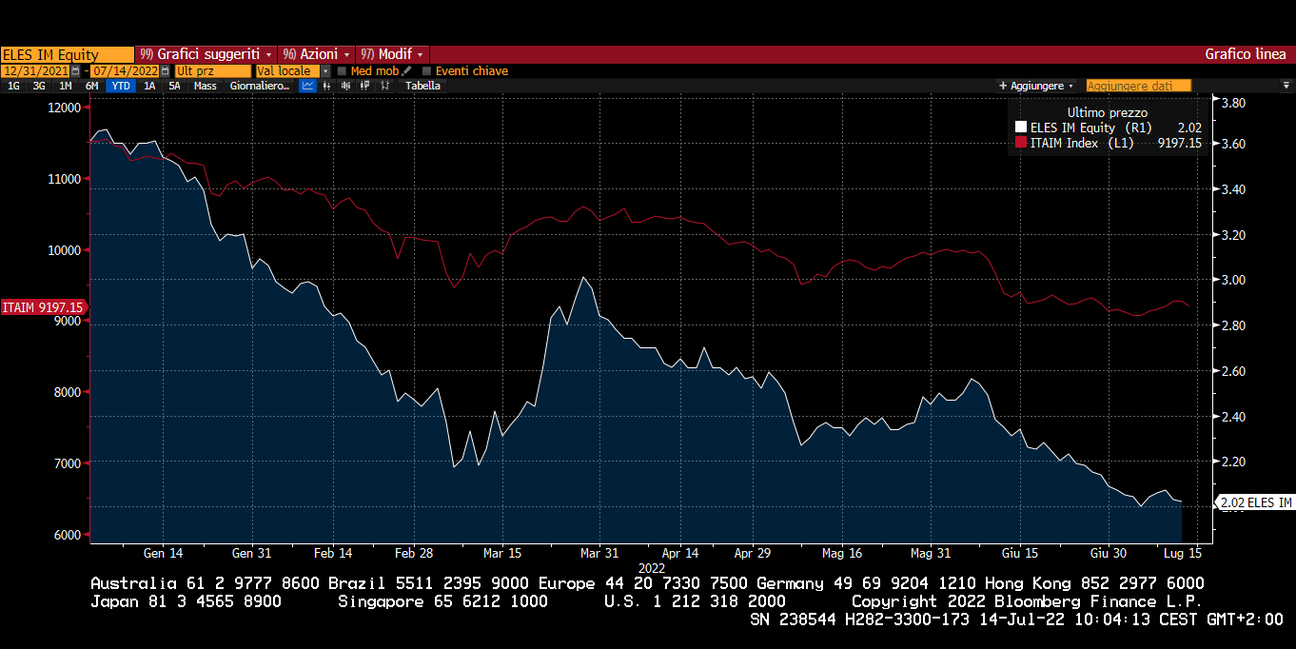Tick the Eventi chiave checkbox
1296x649 pixels.
tap(426, 71)
